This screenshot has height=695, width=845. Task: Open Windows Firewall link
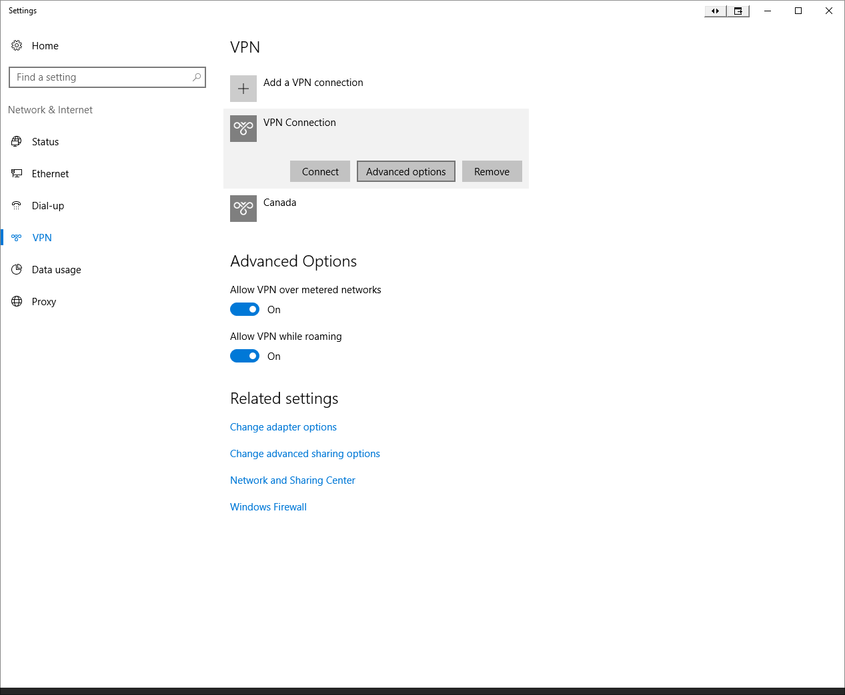click(x=268, y=507)
